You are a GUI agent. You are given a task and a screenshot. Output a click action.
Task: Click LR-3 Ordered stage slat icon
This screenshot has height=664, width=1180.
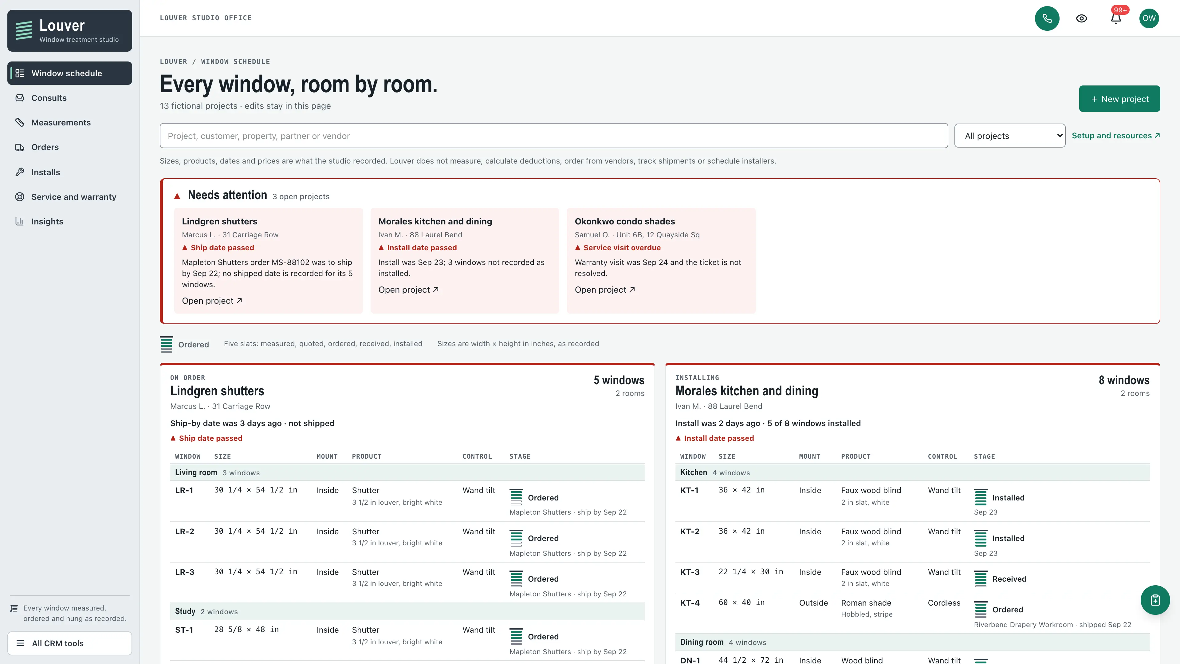(x=516, y=579)
